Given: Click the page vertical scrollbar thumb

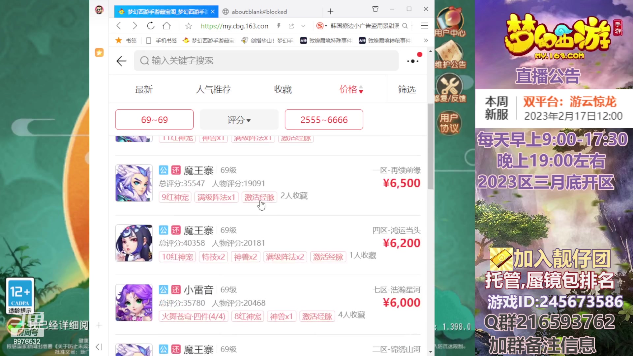Looking at the screenshot, I should click(x=431, y=147).
